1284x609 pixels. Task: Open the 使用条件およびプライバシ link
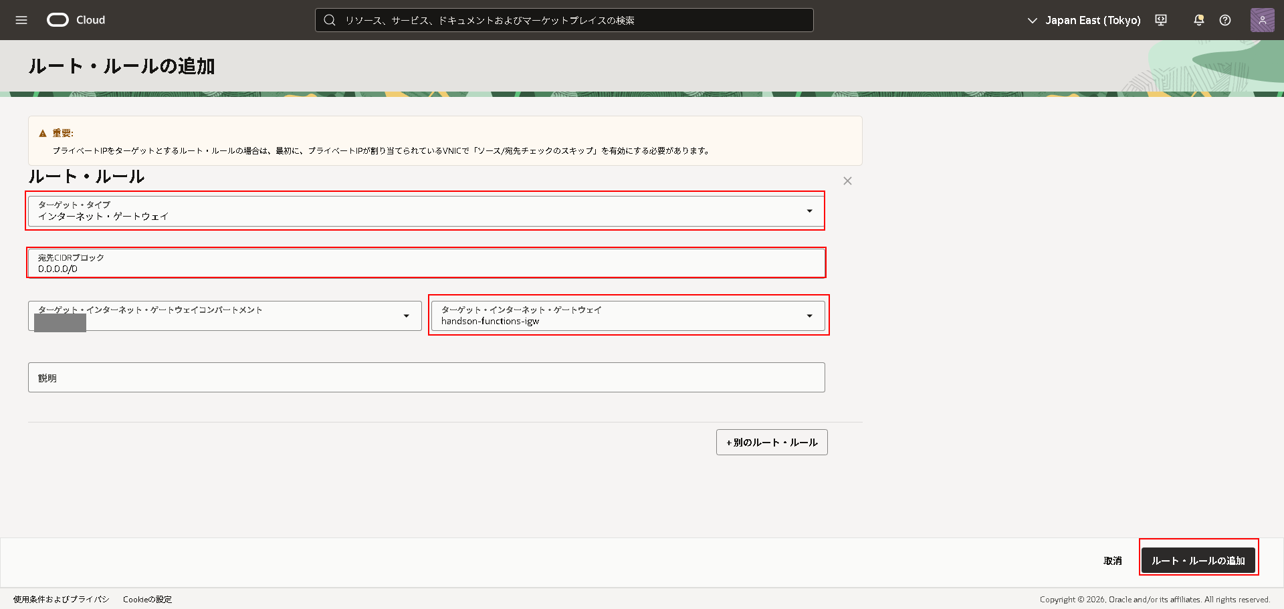click(x=61, y=600)
